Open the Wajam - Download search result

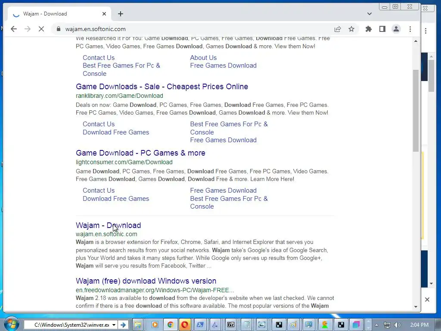coord(108,225)
